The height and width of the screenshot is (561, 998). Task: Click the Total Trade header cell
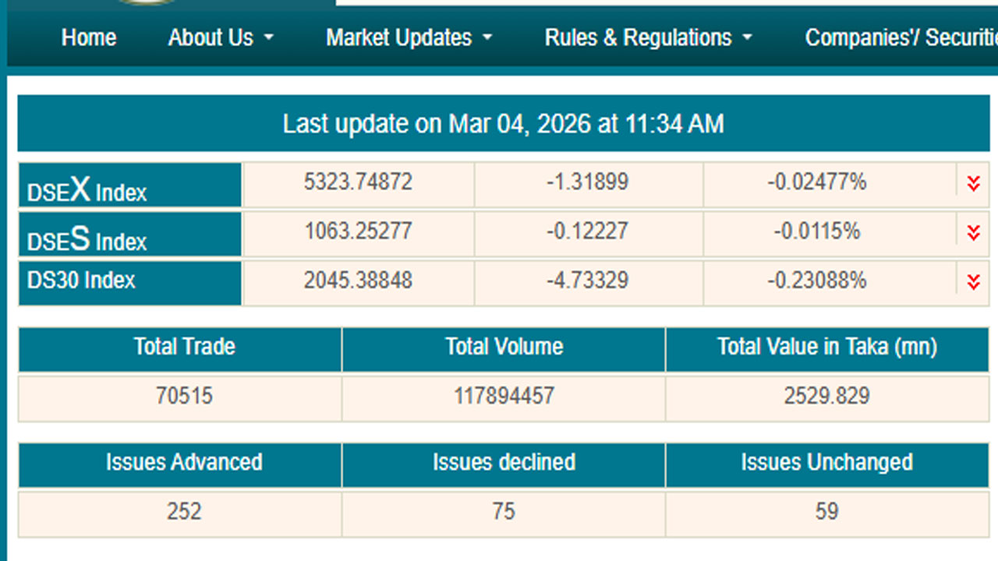184,347
